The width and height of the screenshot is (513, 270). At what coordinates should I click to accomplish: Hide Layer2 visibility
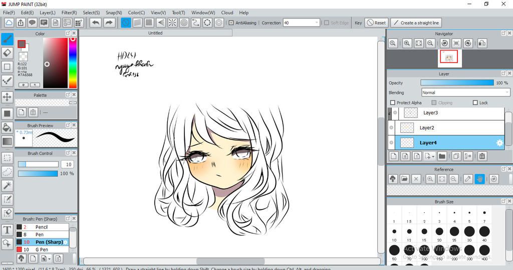pos(391,127)
